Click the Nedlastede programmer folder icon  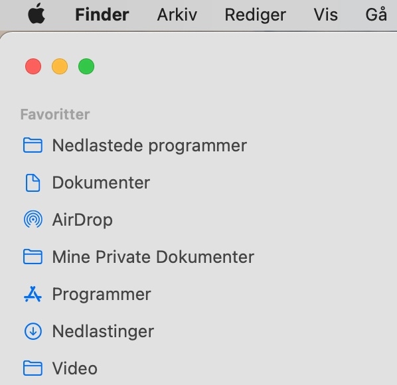pos(33,145)
